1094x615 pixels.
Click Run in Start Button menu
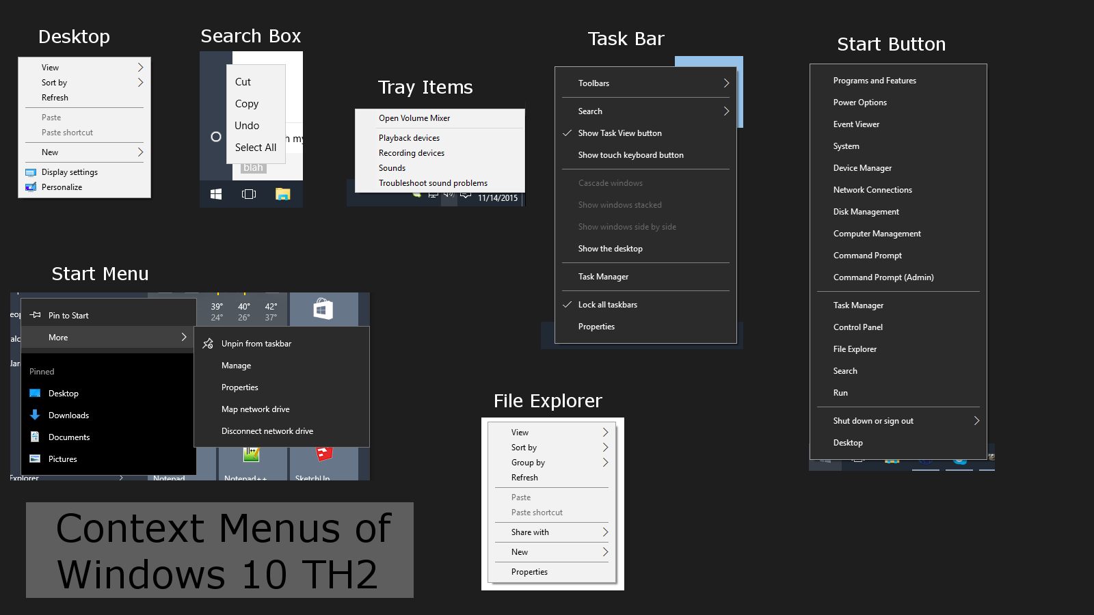pyautogui.click(x=840, y=393)
